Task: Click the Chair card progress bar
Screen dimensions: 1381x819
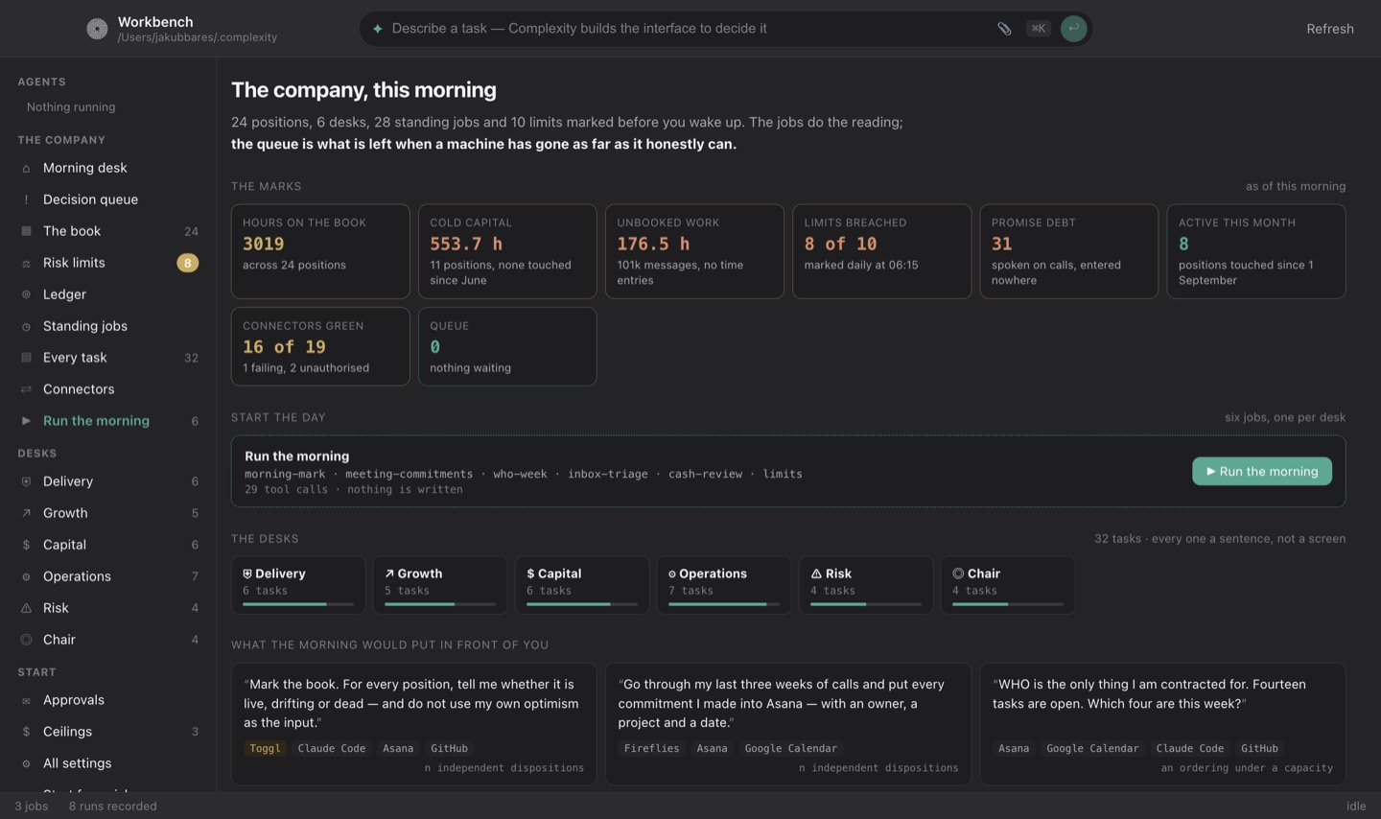Action: click(1008, 604)
